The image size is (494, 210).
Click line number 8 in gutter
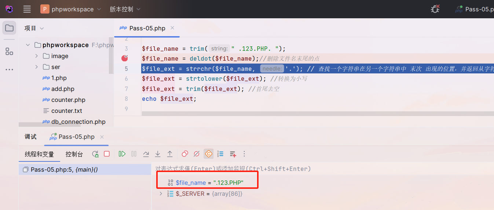click(x=126, y=99)
